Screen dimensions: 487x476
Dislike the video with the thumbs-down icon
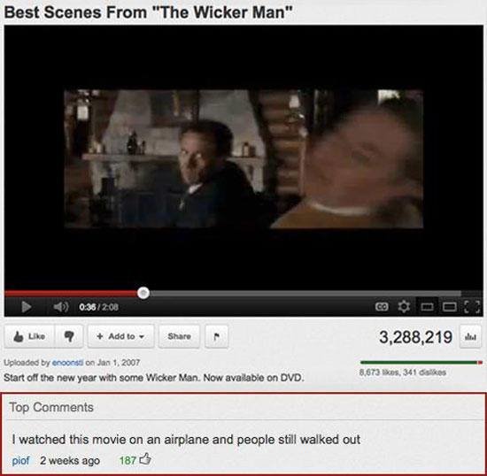(69, 336)
